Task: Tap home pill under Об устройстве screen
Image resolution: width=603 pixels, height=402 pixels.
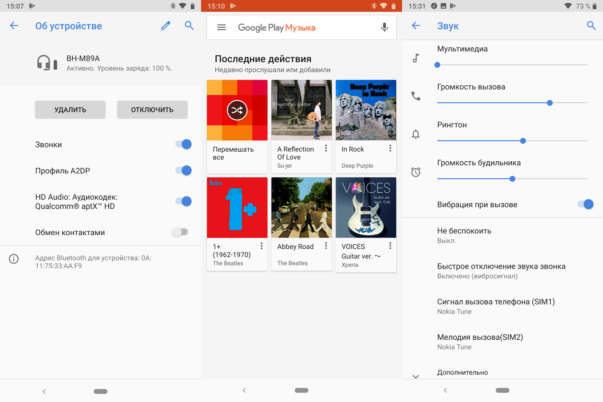Action: click(x=100, y=391)
